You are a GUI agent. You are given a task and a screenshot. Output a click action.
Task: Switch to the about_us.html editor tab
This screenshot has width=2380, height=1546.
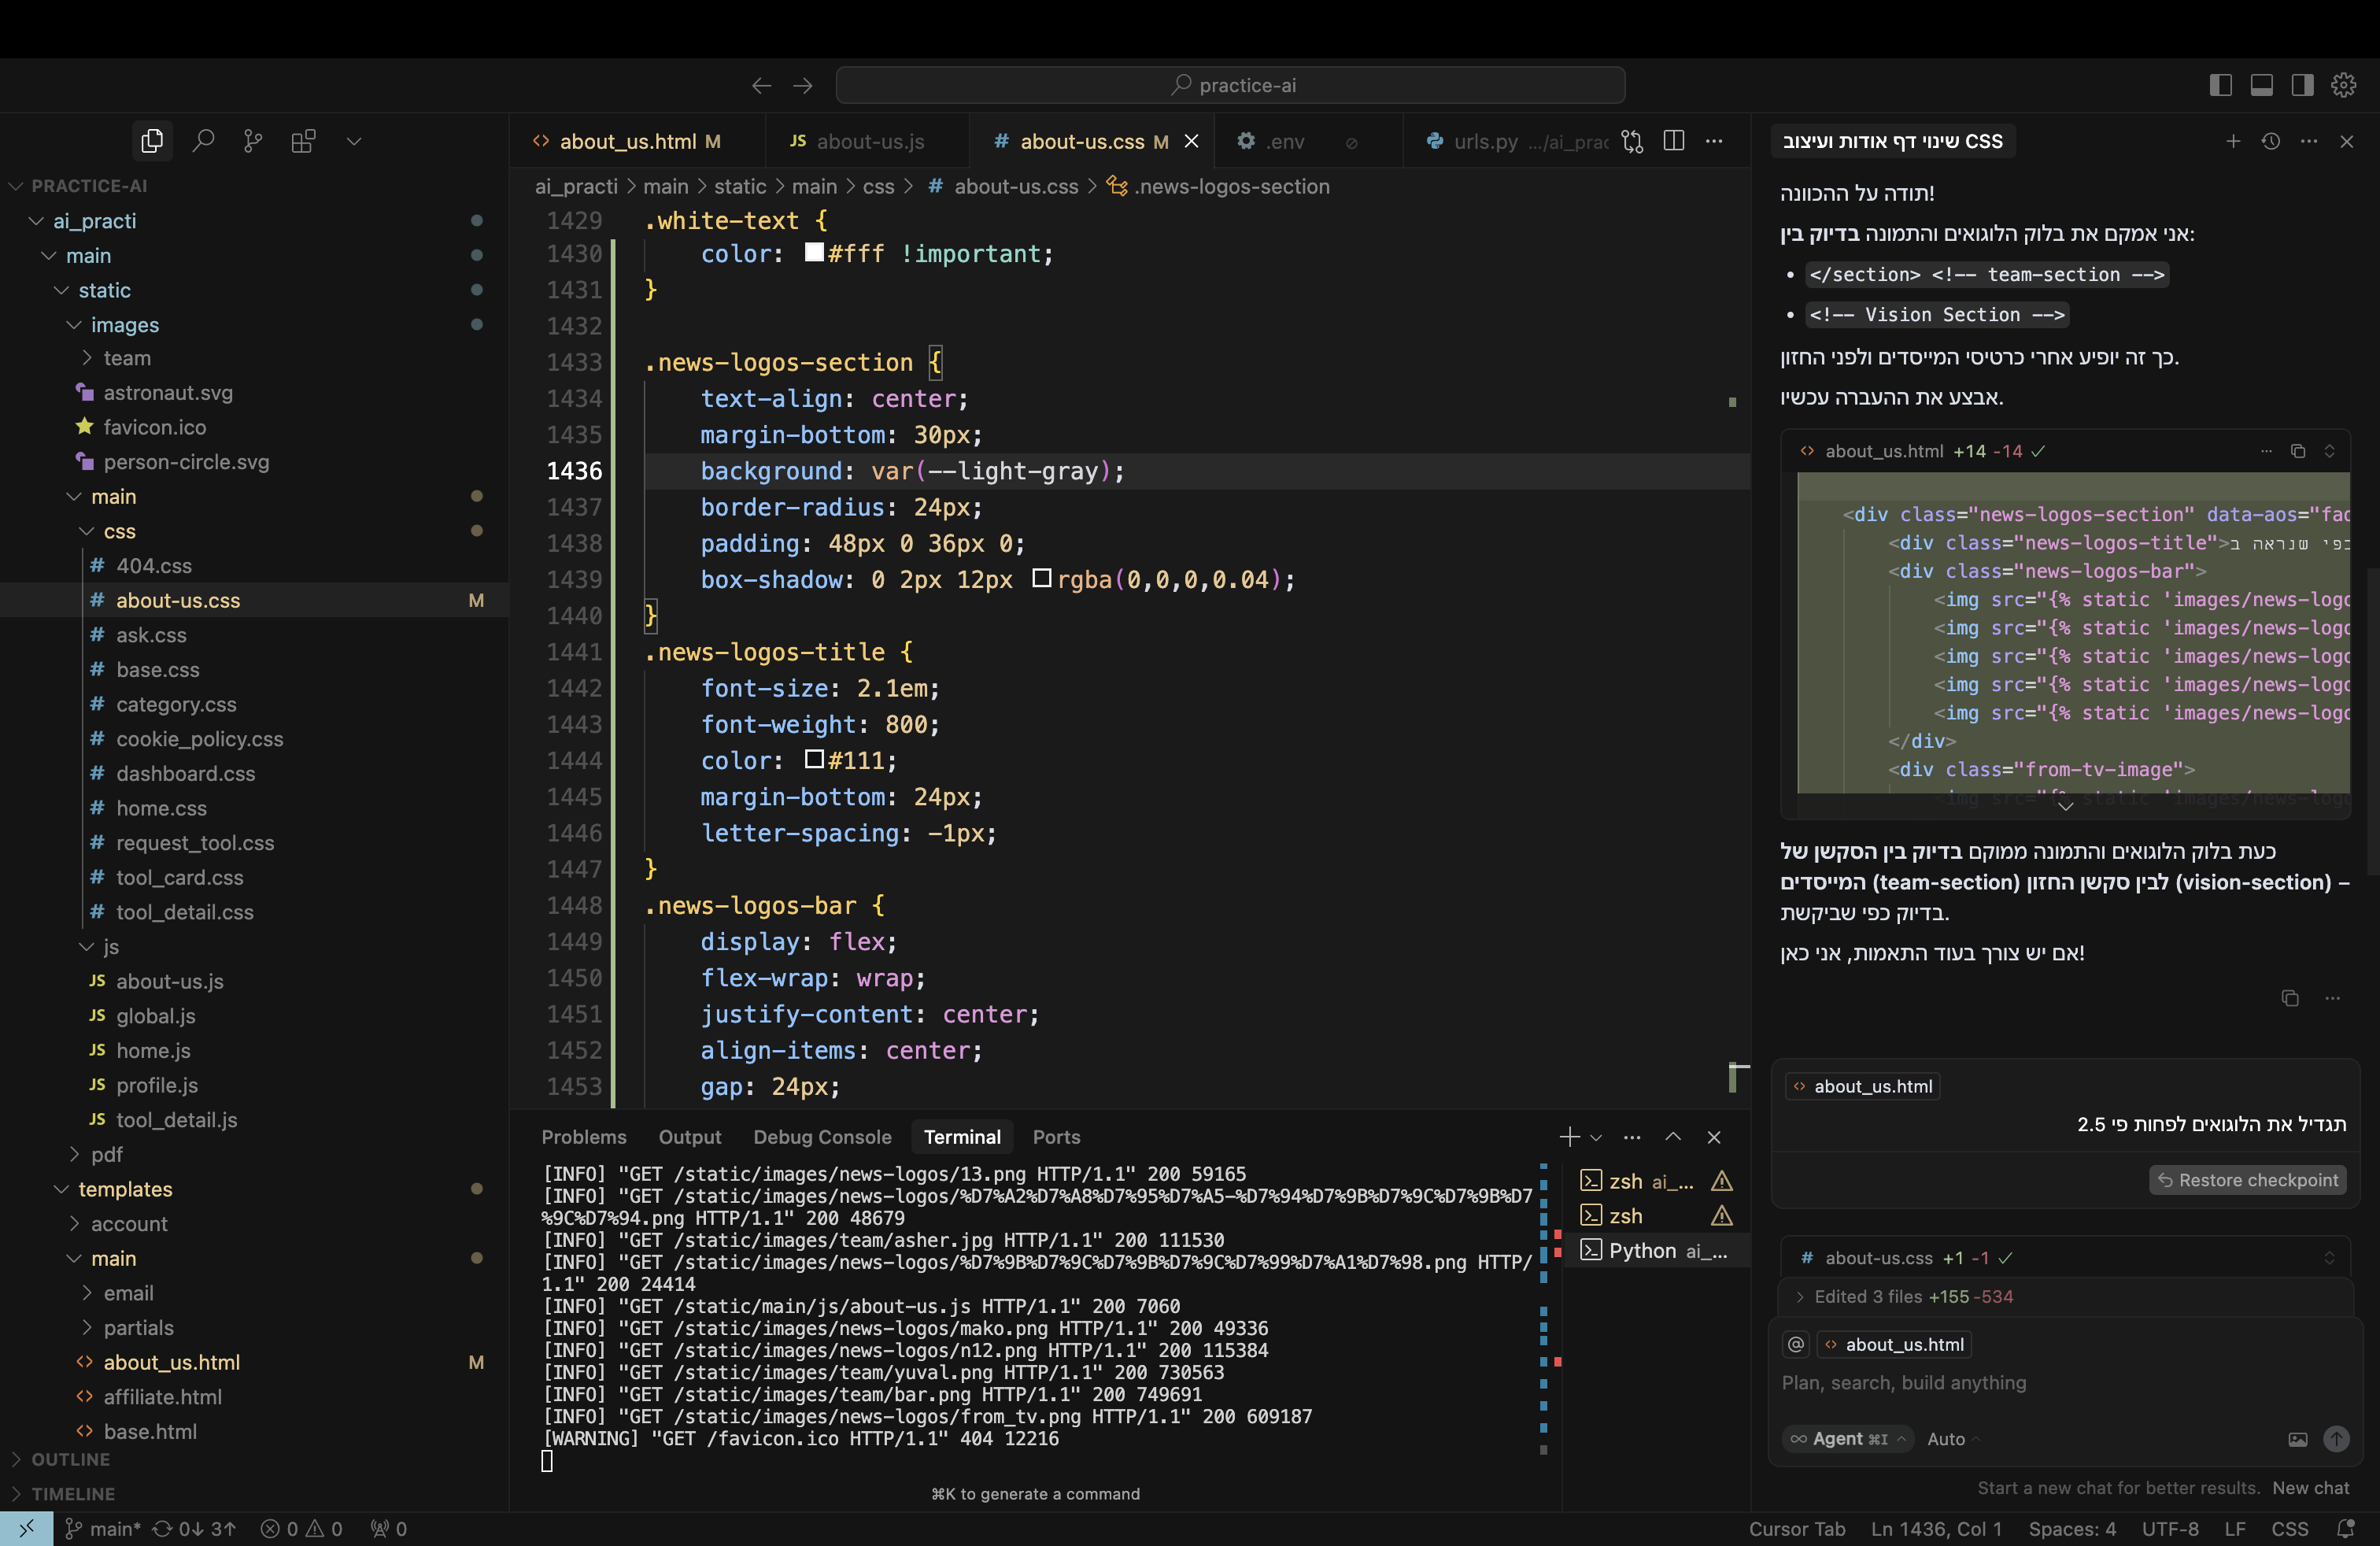click(627, 141)
